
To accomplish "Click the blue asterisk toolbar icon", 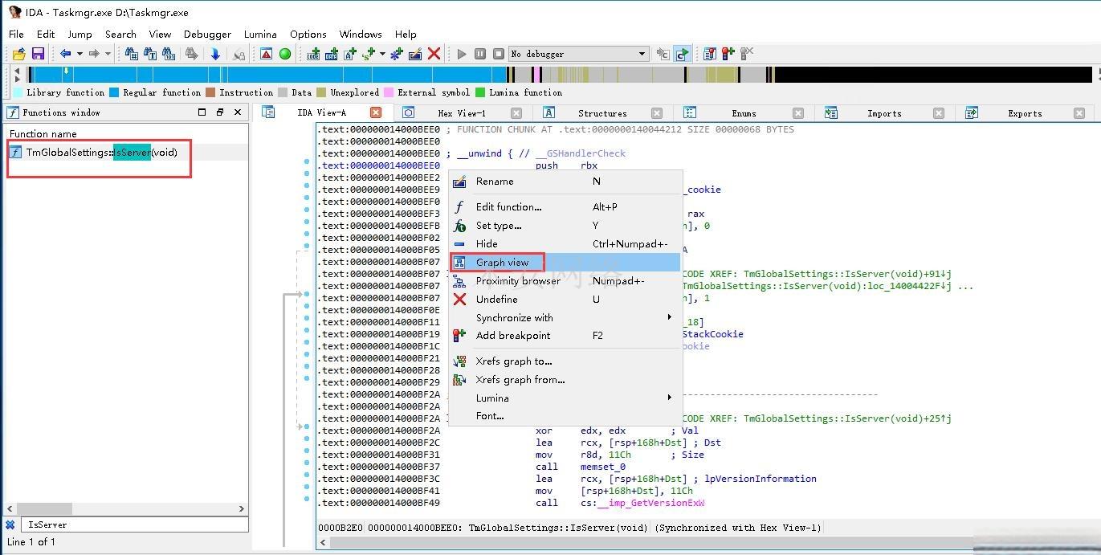I will point(397,54).
